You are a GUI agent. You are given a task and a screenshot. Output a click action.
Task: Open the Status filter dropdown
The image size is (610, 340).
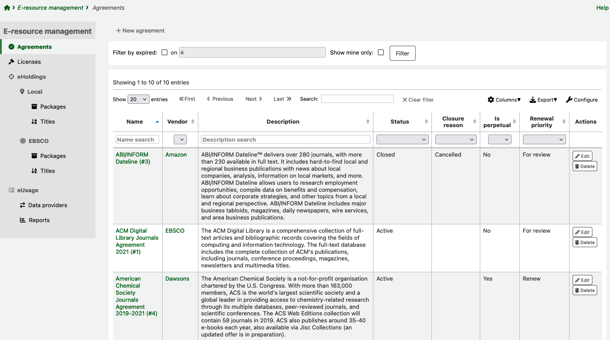click(402, 139)
